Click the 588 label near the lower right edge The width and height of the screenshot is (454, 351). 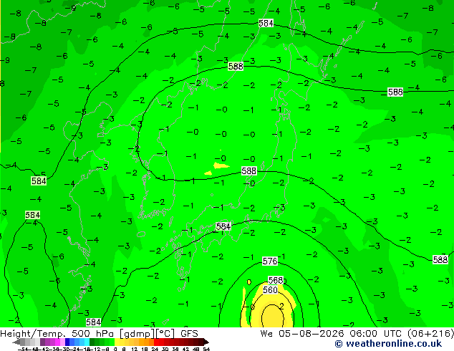(x=440, y=259)
